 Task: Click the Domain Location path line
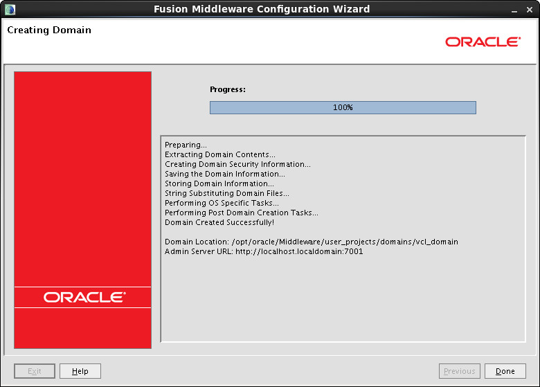pyautogui.click(x=312, y=242)
